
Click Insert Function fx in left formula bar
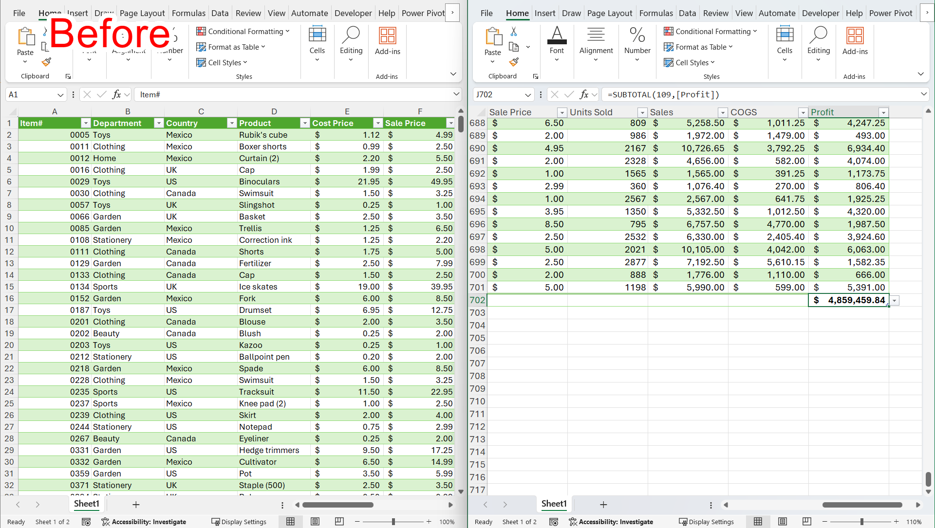(x=116, y=94)
